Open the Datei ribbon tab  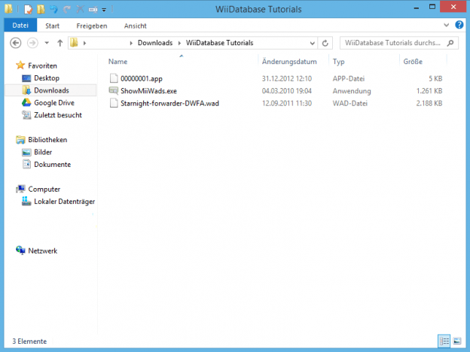tap(20, 26)
